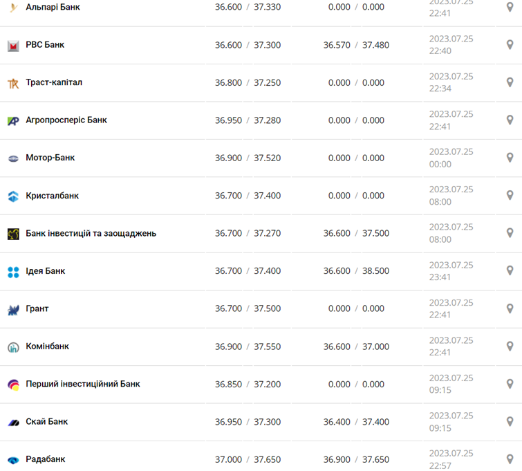
Task: Click map pin in Скай Банк row
Action: (x=510, y=421)
